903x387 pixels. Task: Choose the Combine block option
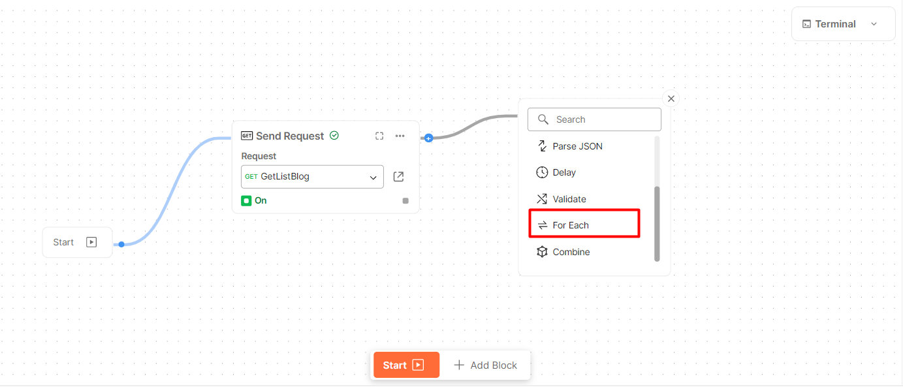tap(571, 252)
